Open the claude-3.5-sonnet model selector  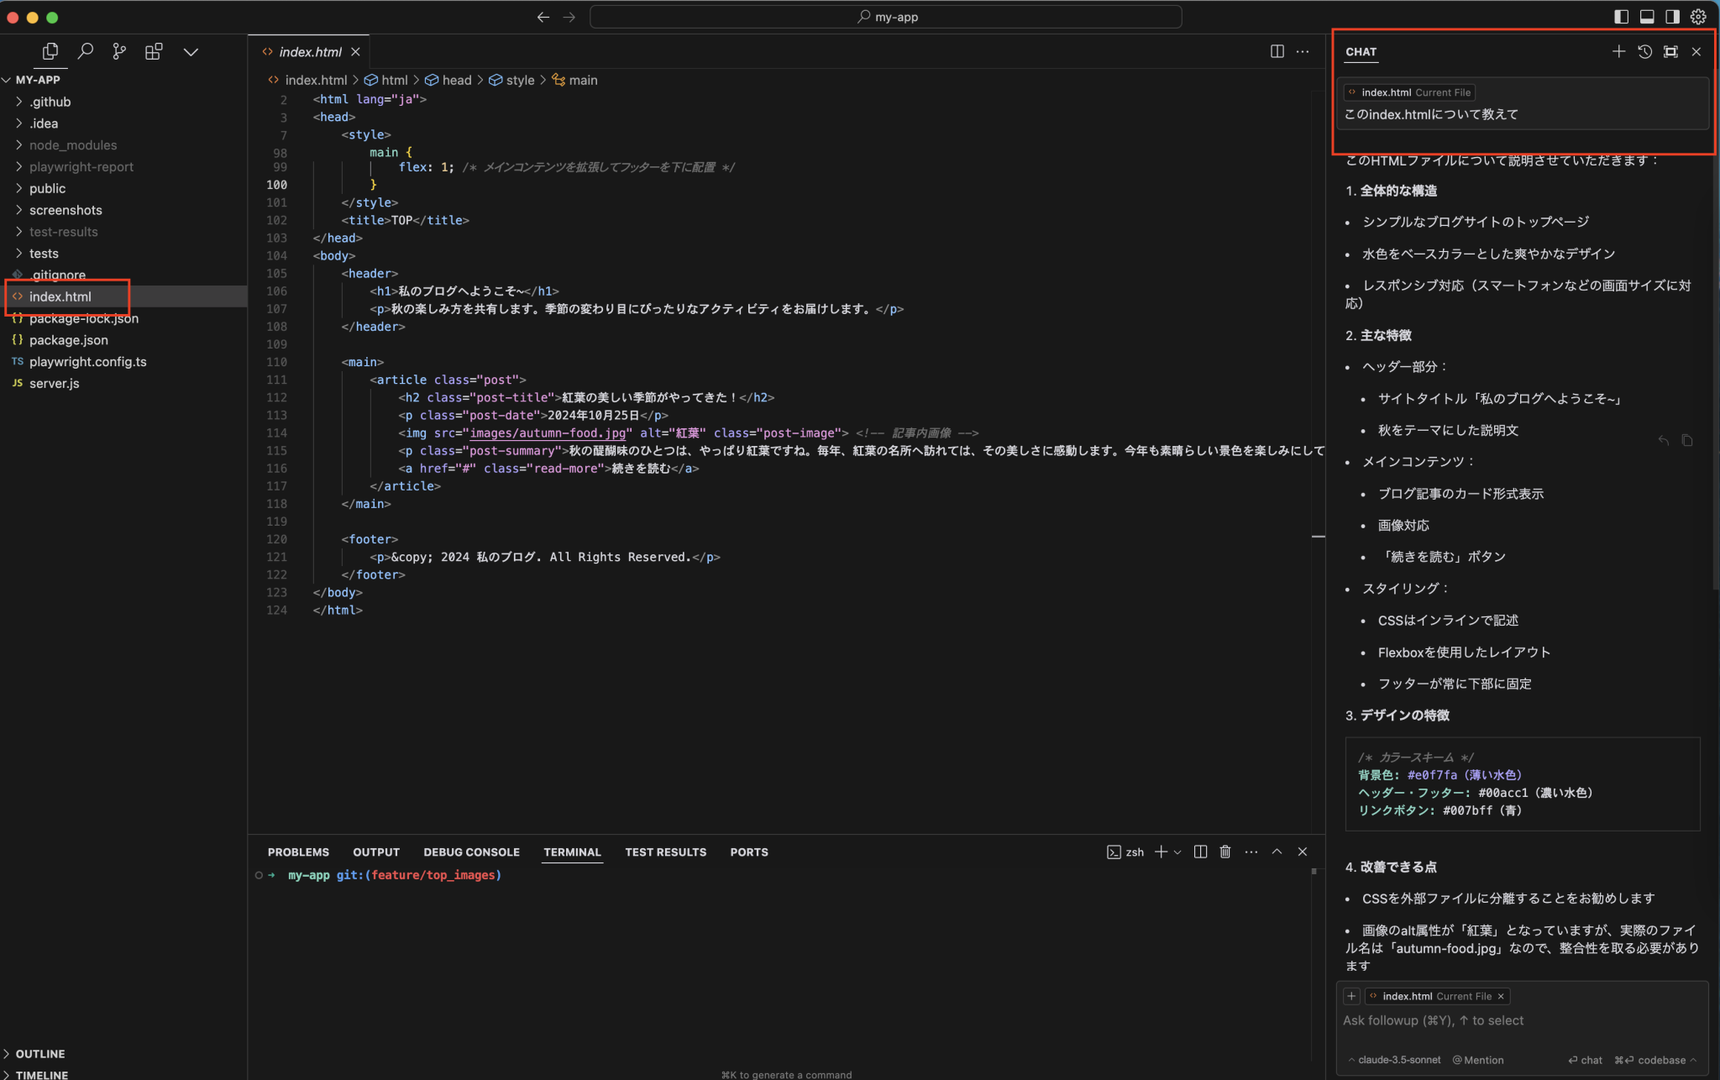(1394, 1061)
